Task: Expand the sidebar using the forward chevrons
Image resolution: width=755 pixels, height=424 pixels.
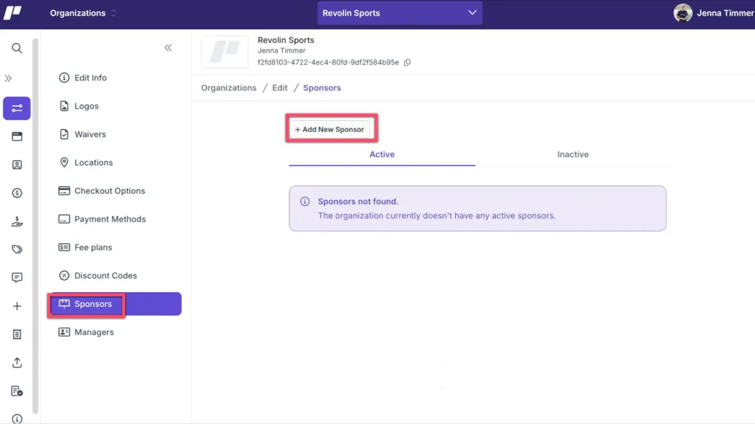Action: (x=8, y=78)
